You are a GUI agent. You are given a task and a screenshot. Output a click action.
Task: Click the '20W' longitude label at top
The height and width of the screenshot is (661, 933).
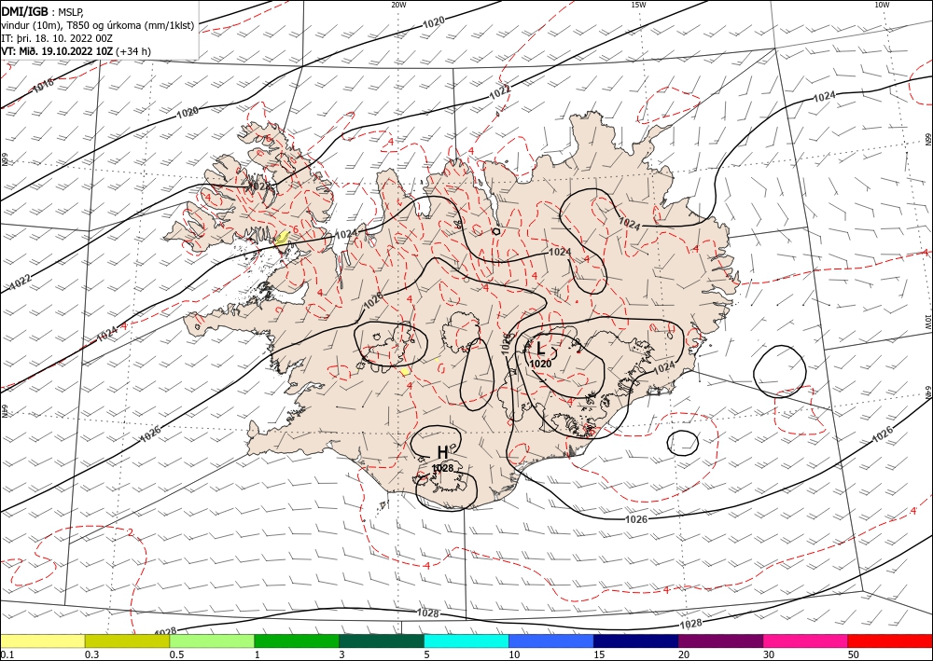(x=398, y=5)
